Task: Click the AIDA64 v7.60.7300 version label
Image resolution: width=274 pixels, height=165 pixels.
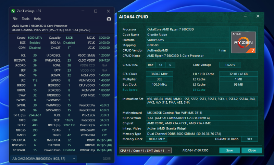Action: (195, 150)
